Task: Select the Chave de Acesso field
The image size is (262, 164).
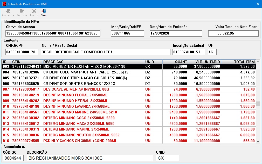Action: 53,33
